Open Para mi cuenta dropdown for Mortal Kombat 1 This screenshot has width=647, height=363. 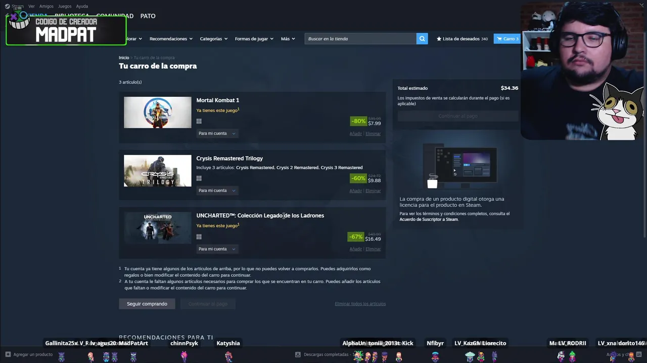pos(217,134)
